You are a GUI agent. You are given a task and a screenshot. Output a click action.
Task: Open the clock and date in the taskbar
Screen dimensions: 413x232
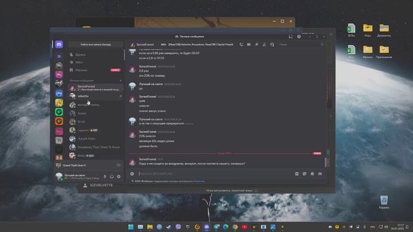[398, 227]
